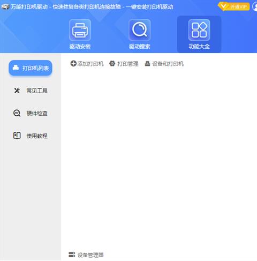This screenshot has width=257, height=261.
Task: Open the 打印管理 link
Action: (x=128, y=64)
